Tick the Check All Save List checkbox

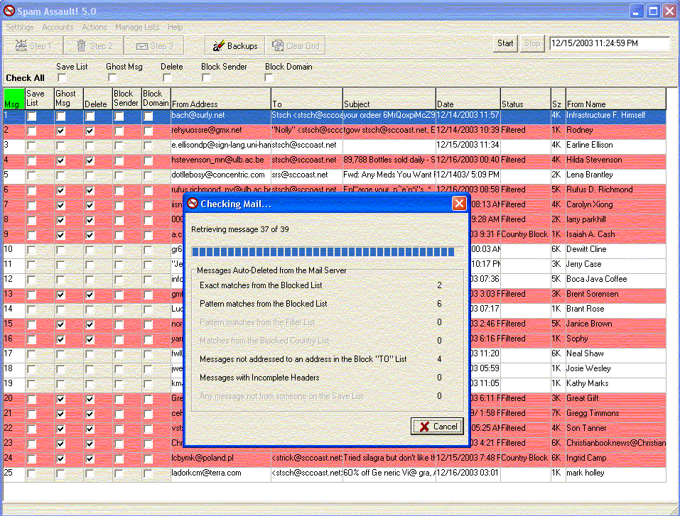click(63, 78)
